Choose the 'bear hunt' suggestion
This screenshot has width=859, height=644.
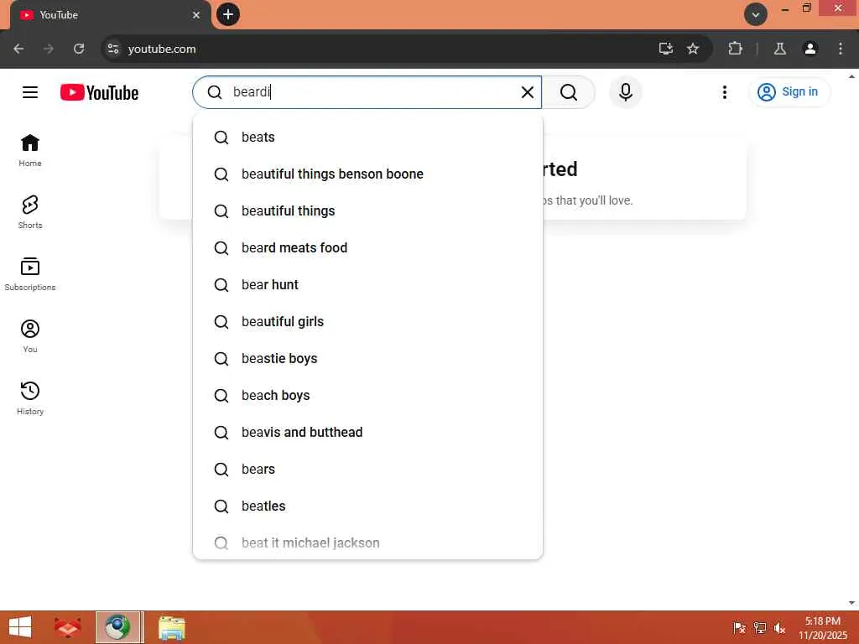[x=367, y=285]
